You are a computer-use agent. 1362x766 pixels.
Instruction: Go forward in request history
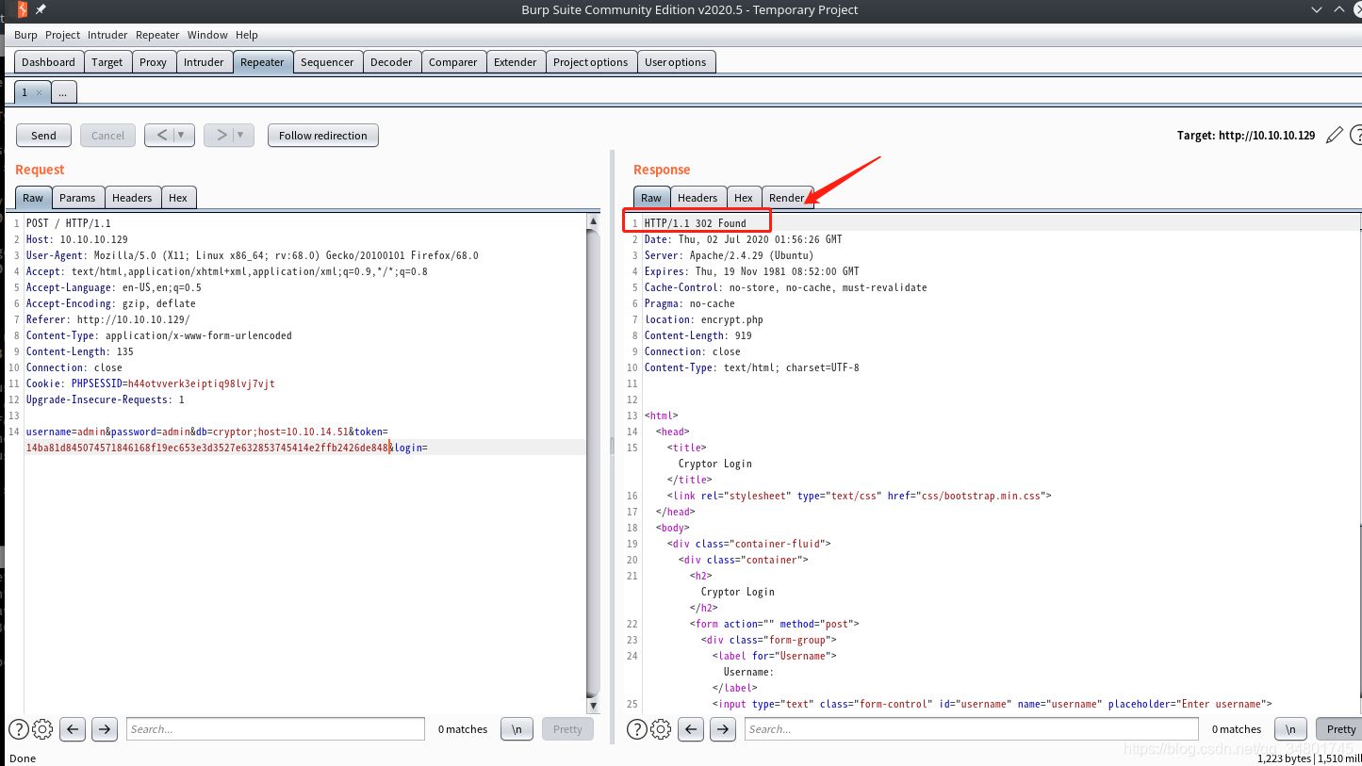[x=221, y=136]
